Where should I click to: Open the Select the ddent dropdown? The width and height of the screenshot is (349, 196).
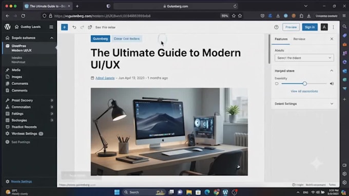304,58
